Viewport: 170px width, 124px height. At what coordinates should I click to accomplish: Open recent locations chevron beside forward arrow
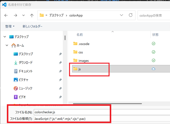tap(24, 15)
